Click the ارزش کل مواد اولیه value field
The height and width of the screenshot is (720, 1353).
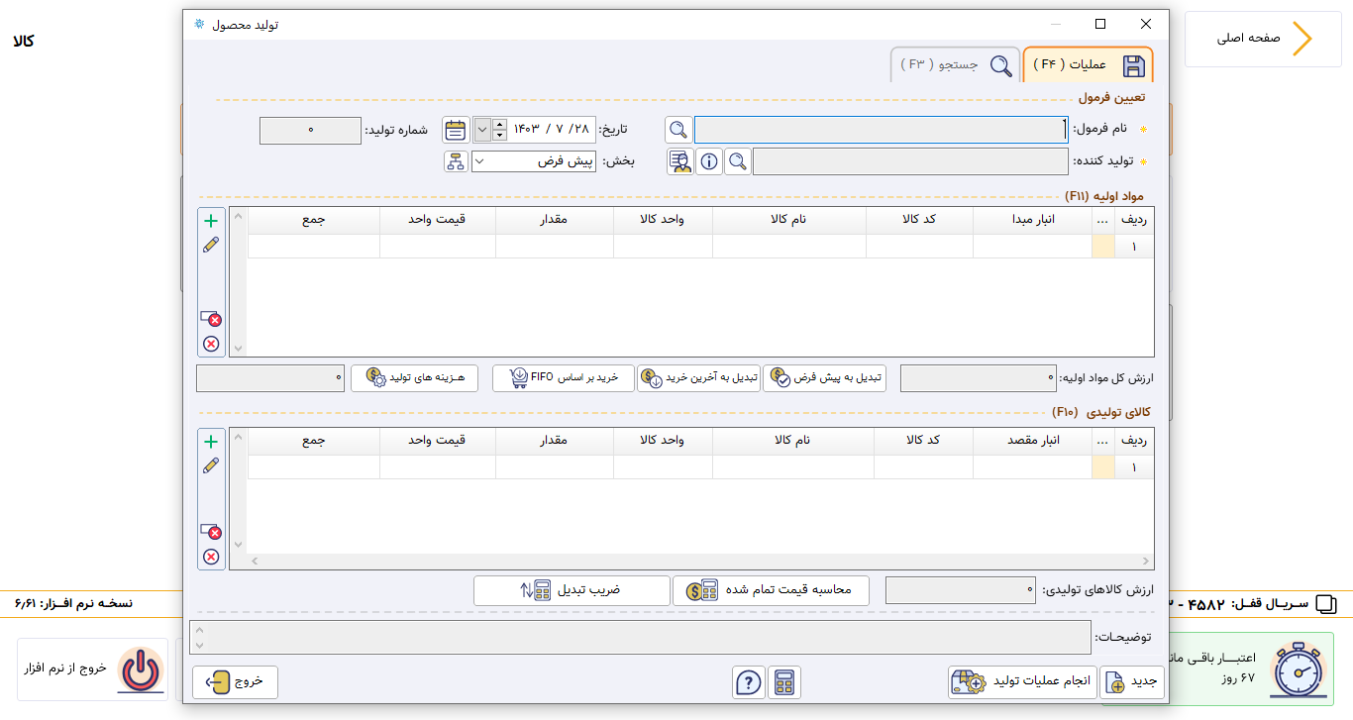[x=977, y=378]
